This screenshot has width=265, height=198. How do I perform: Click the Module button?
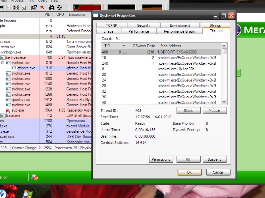(x=214, y=111)
